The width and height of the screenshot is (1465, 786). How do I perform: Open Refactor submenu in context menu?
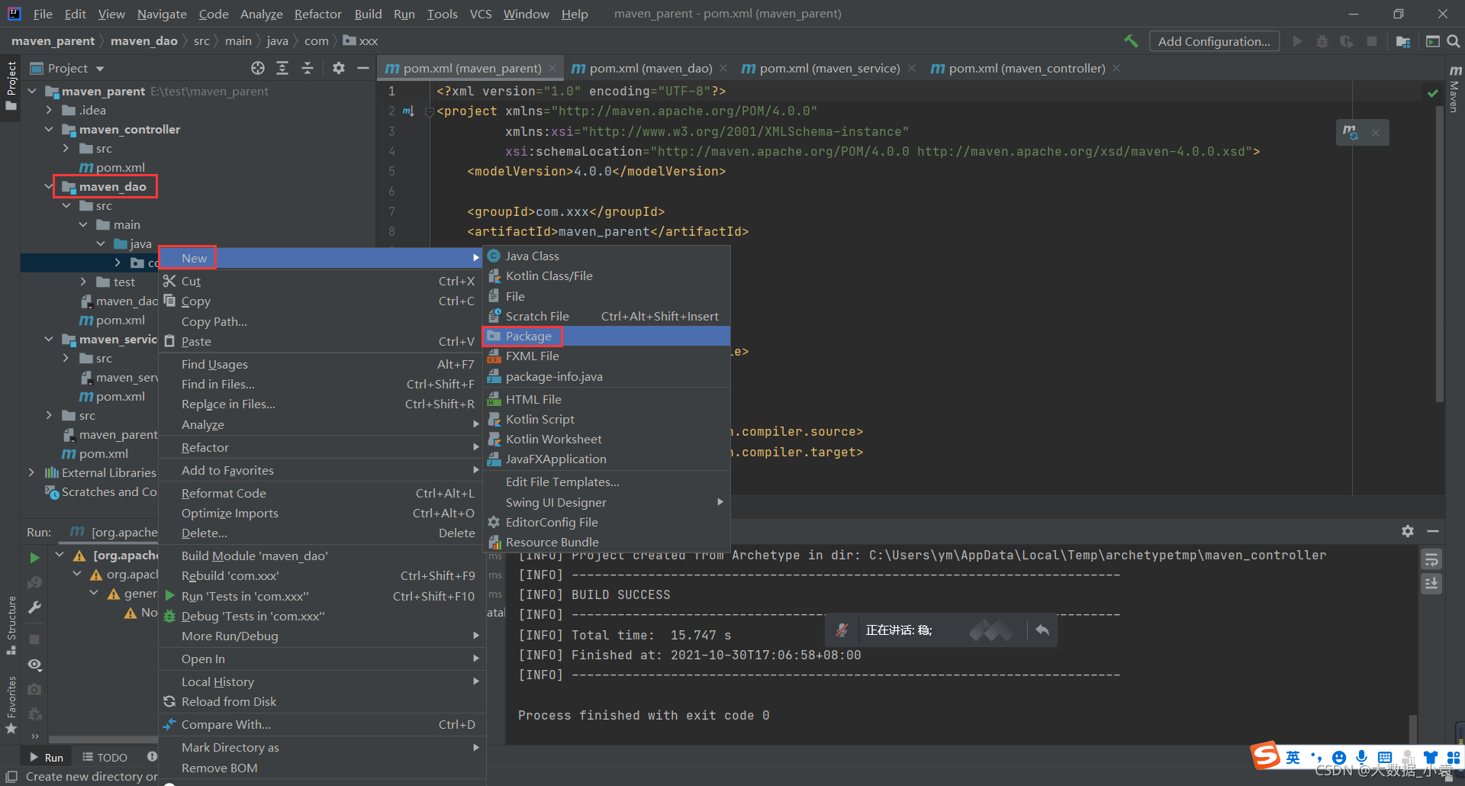(x=322, y=448)
